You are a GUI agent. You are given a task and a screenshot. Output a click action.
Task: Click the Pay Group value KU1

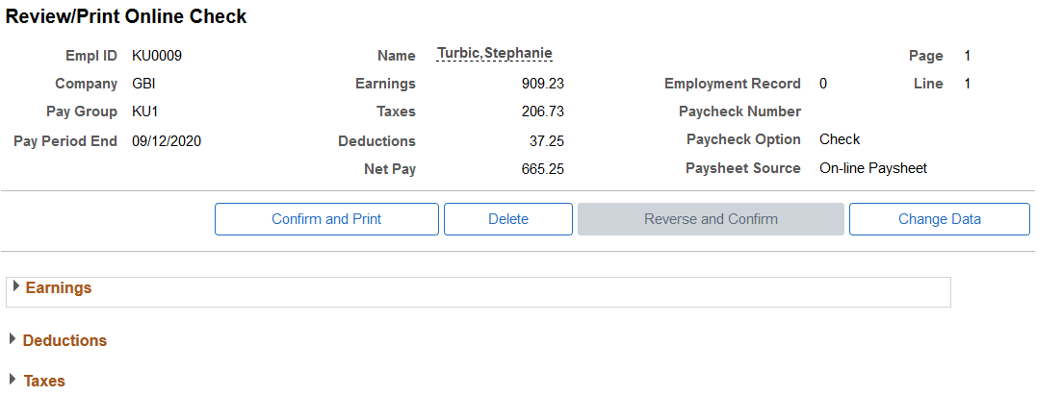pyautogui.click(x=145, y=112)
